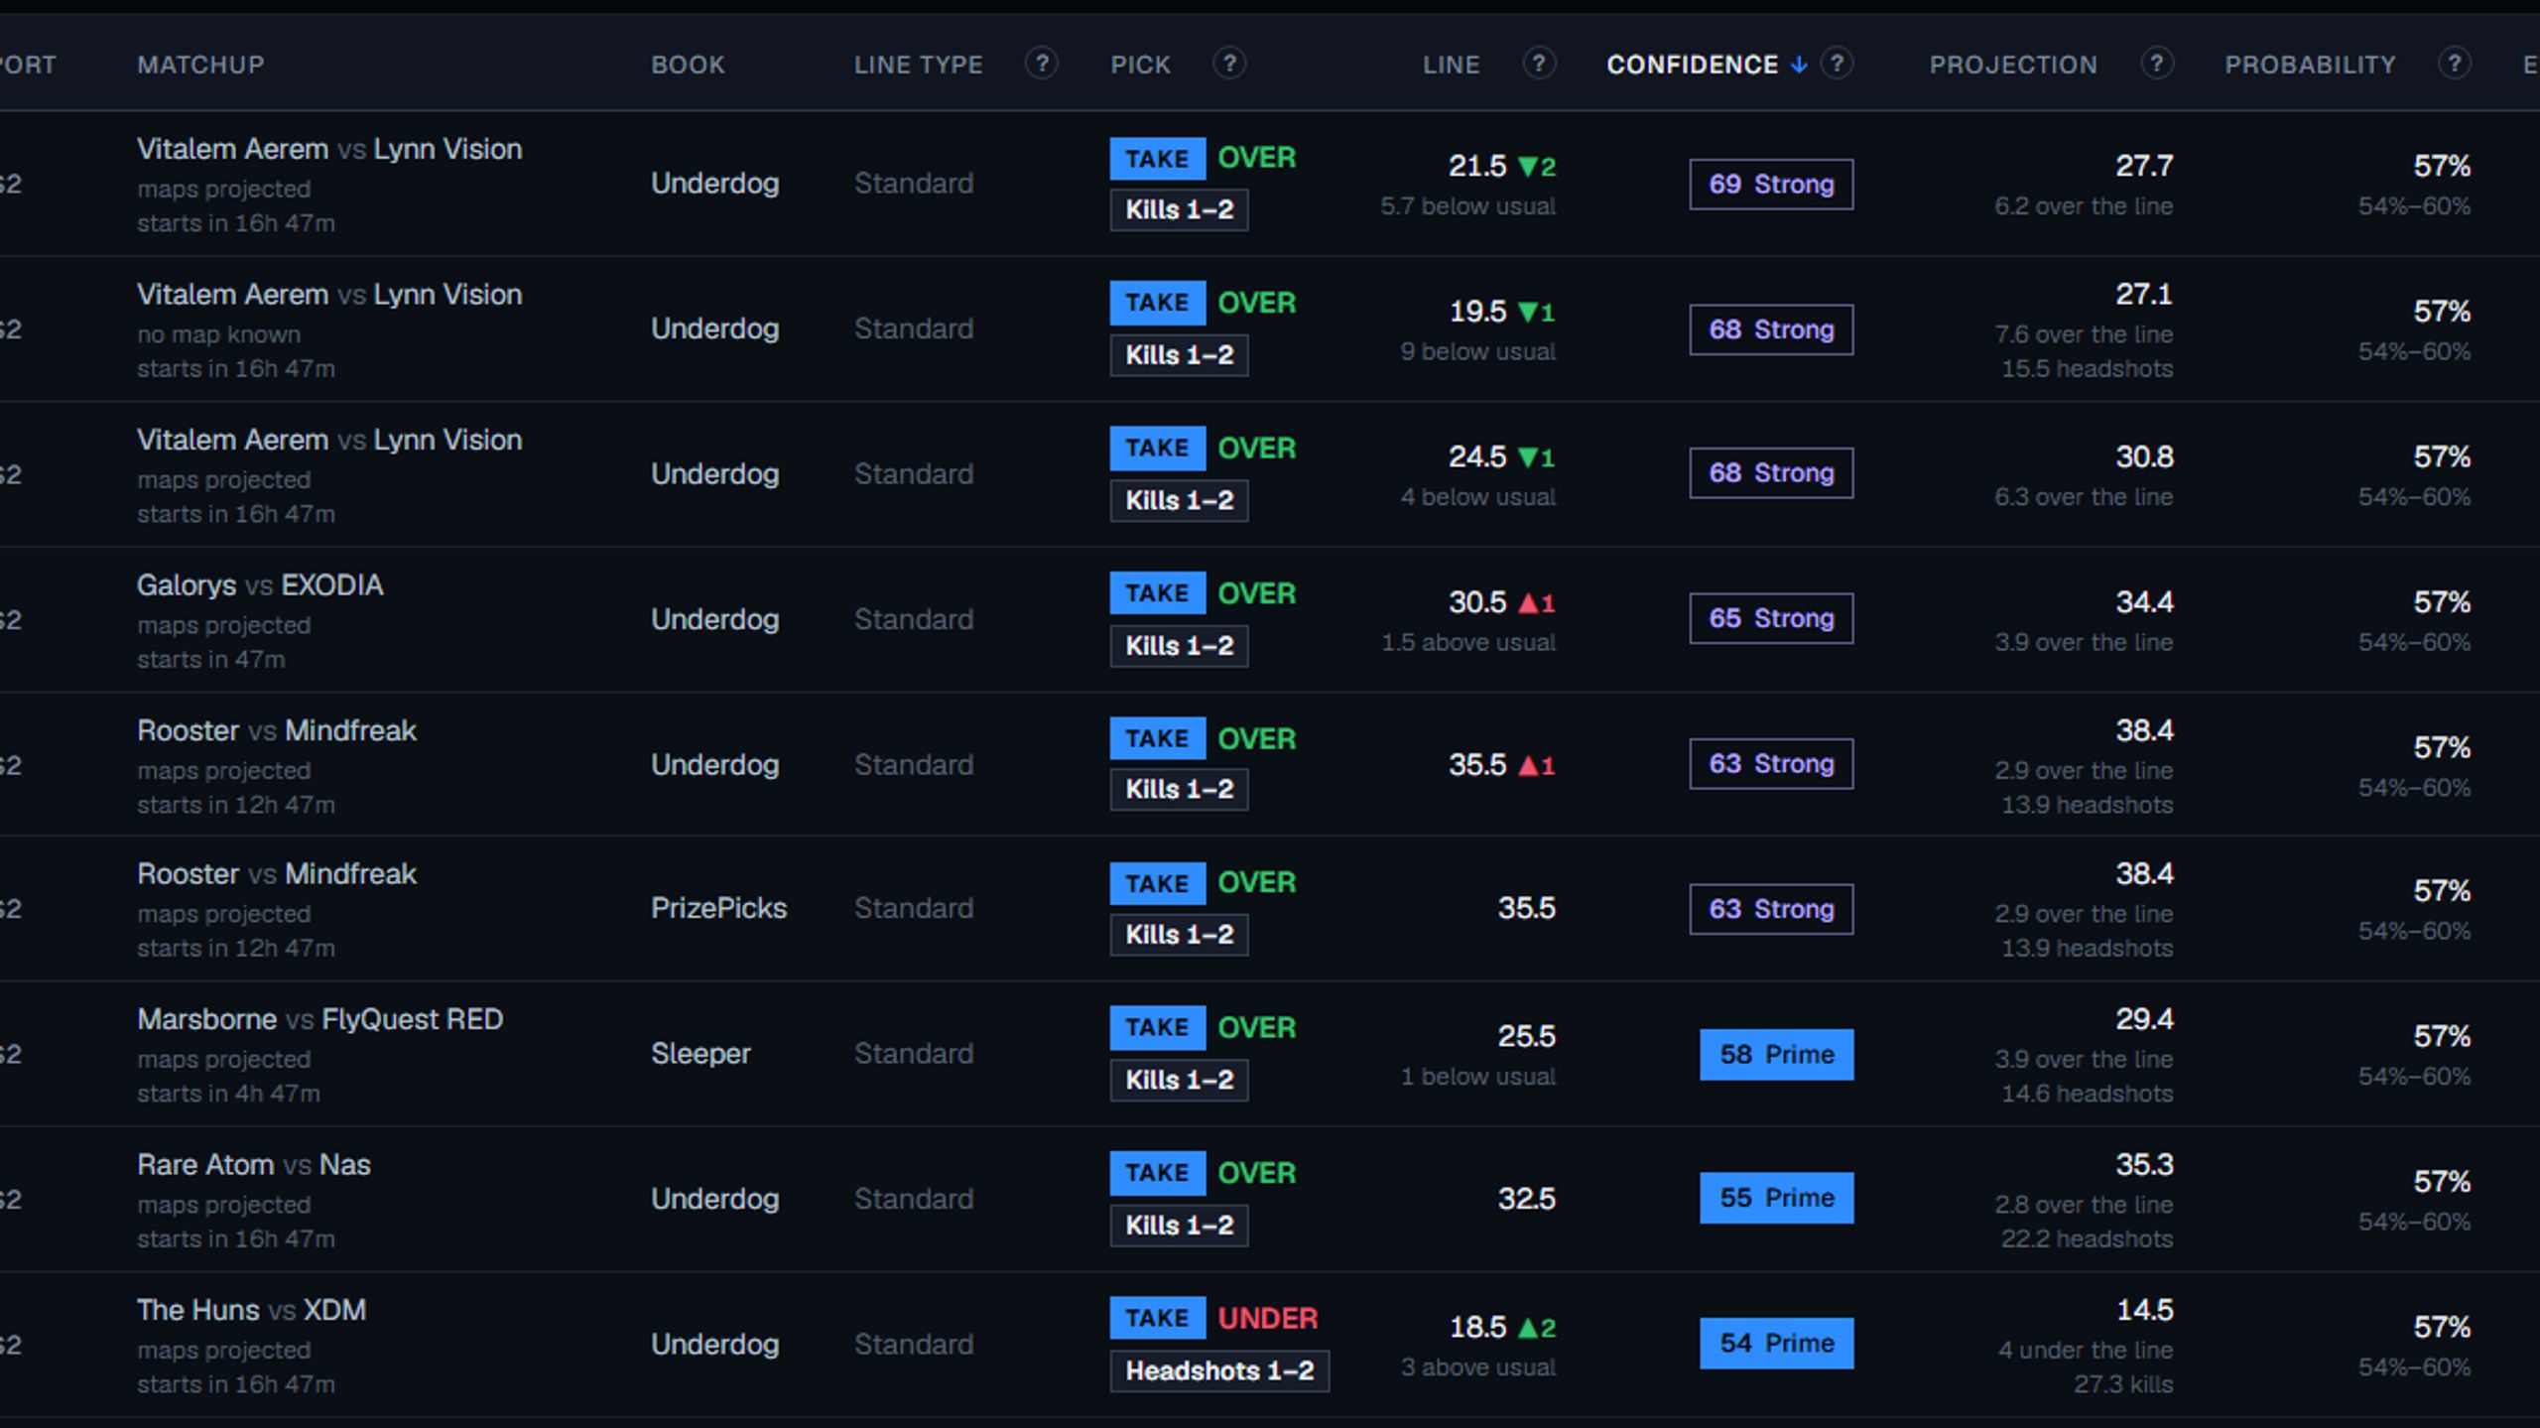Open the Pick column help icon
The height and width of the screenshot is (1428, 2540).
point(1229,65)
